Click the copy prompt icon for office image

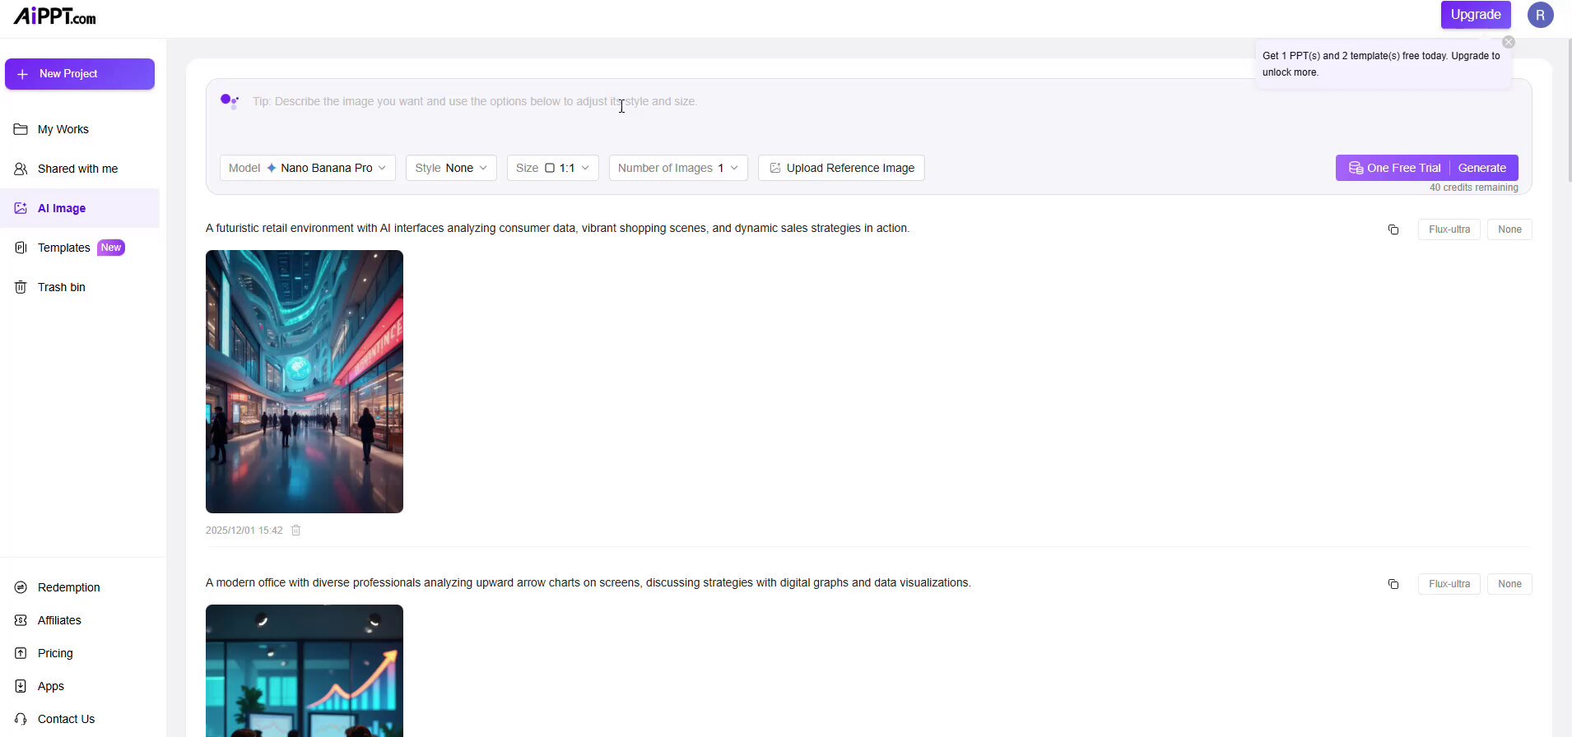pos(1393,584)
